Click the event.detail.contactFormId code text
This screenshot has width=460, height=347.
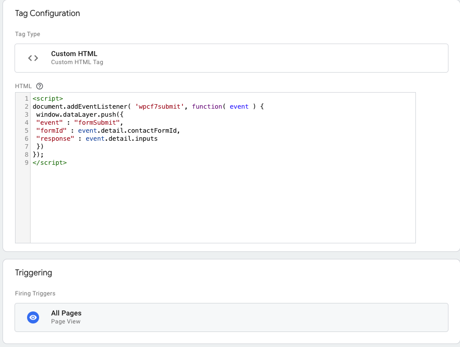(x=127, y=130)
